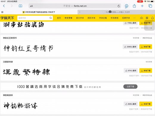
Task: Click 神韵畅游体 font preview image
Action: point(20,106)
